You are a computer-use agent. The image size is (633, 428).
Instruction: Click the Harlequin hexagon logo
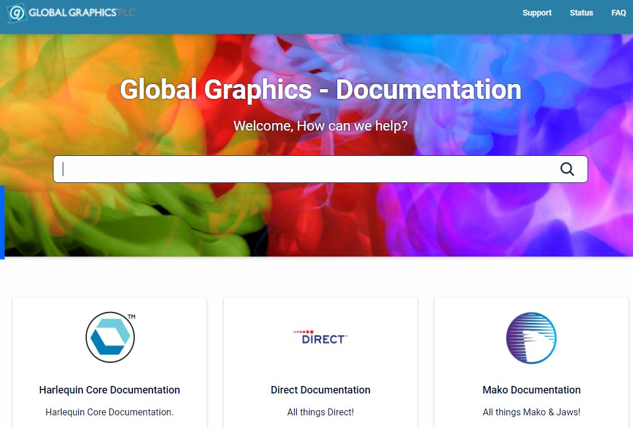110,338
